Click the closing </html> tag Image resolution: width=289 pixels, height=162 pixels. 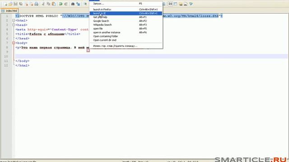pos(23,65)
